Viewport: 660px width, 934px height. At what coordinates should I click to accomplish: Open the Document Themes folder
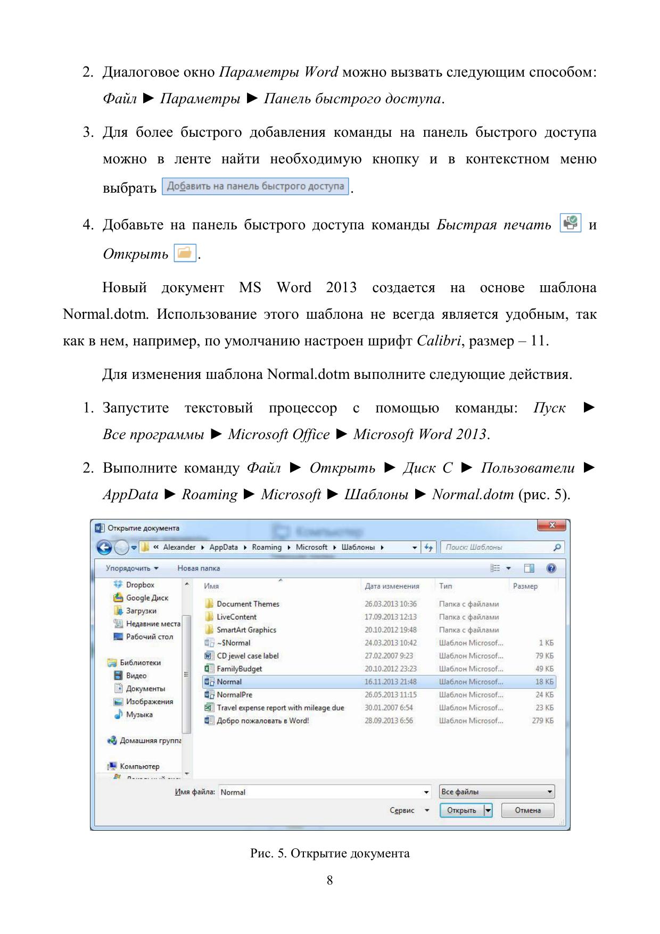tap(247, 604)
